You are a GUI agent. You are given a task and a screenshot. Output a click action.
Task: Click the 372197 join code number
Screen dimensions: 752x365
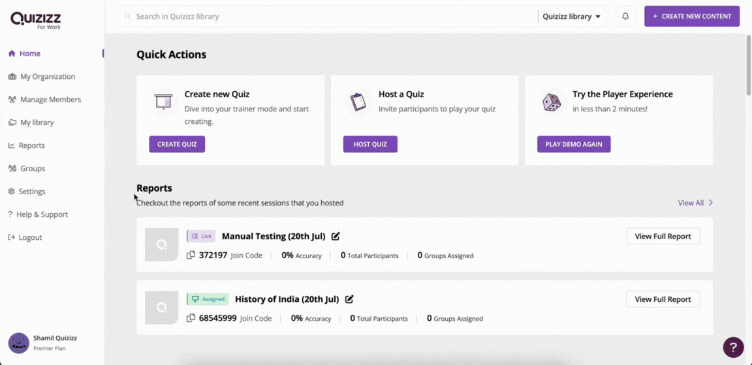coord(213,255)
